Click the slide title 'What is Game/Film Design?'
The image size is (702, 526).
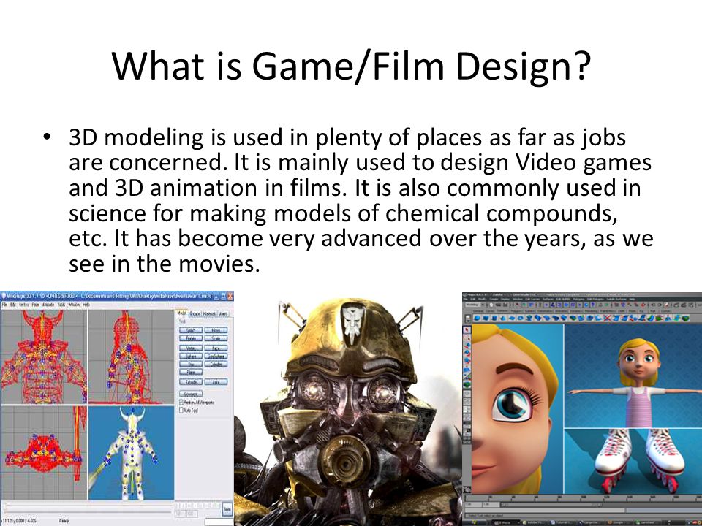point(352,66)
